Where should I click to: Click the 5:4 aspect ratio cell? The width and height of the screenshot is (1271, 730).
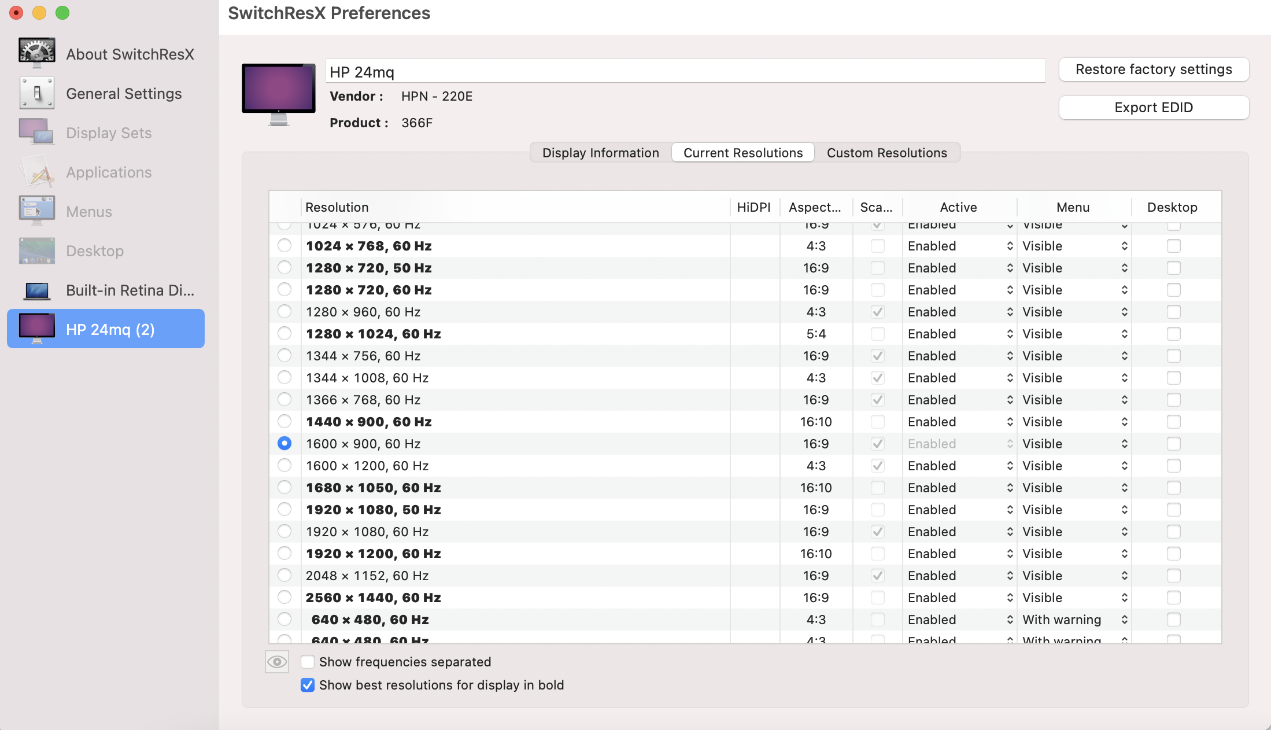[x=816, y=334]
